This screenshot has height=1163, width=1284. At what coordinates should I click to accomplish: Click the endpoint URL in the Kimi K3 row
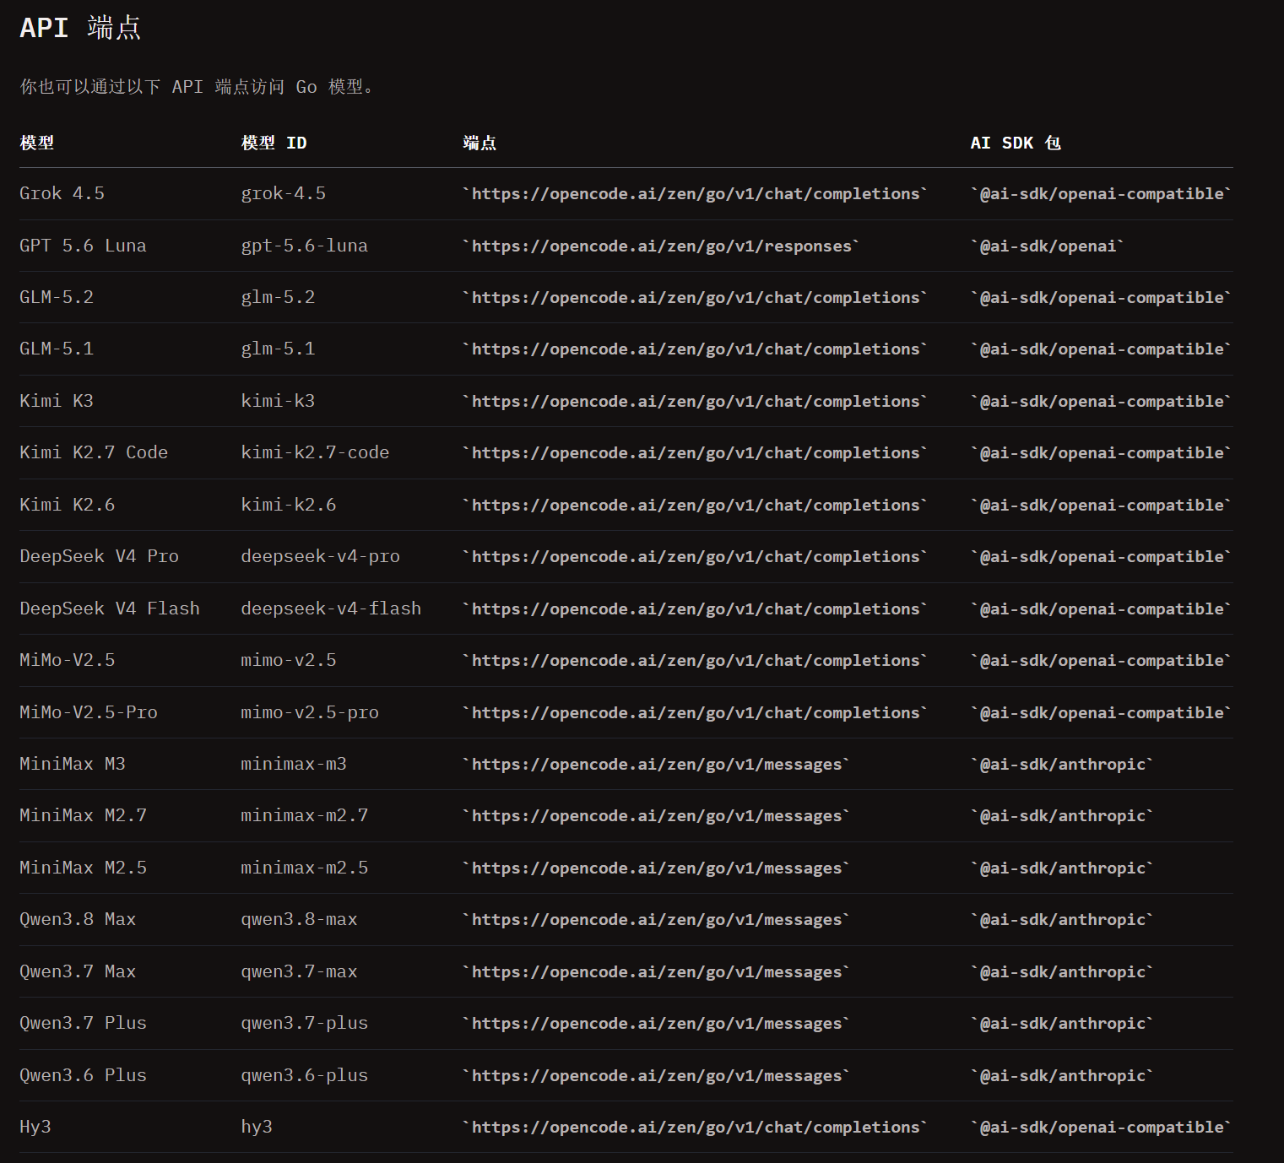(x=695, y=401)
